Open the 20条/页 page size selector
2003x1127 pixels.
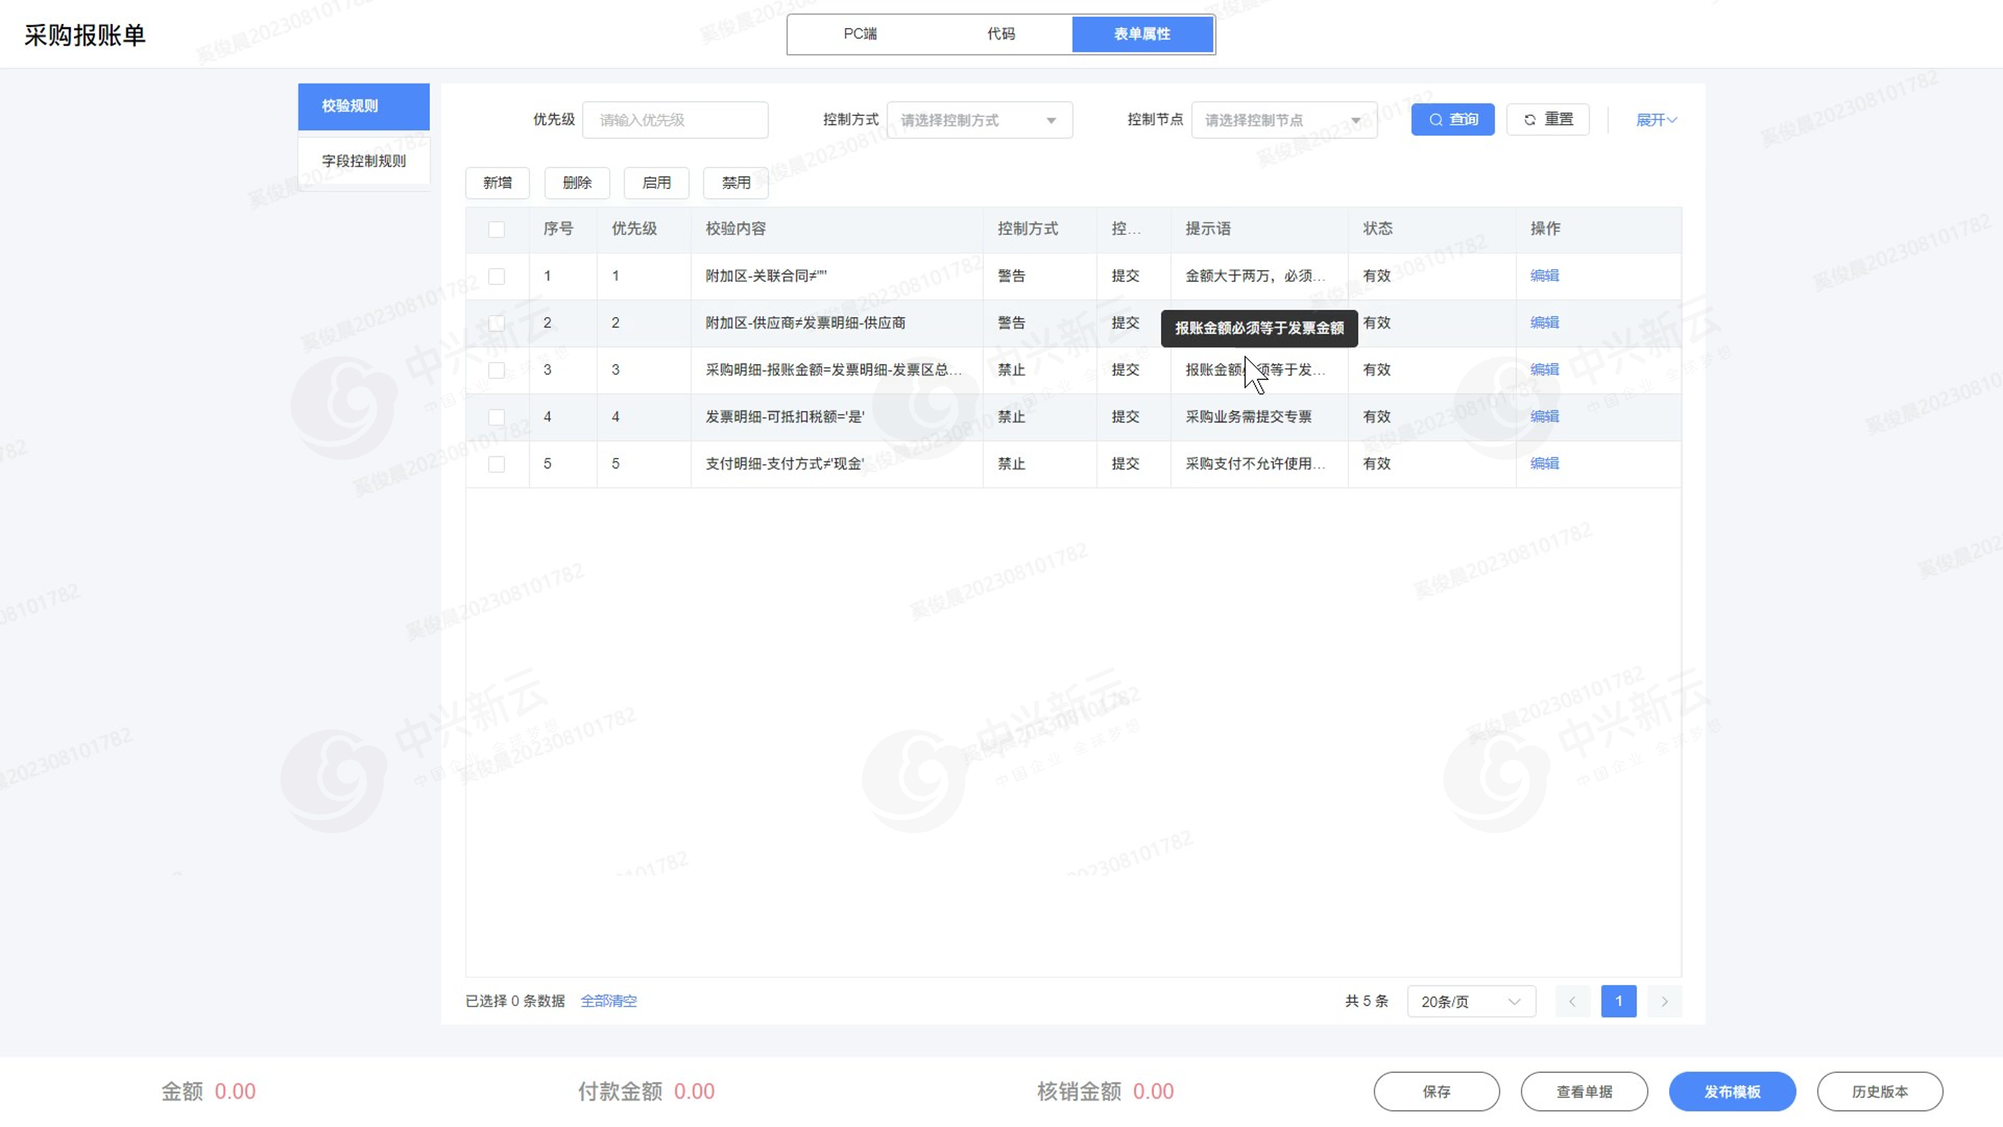1470,1001
